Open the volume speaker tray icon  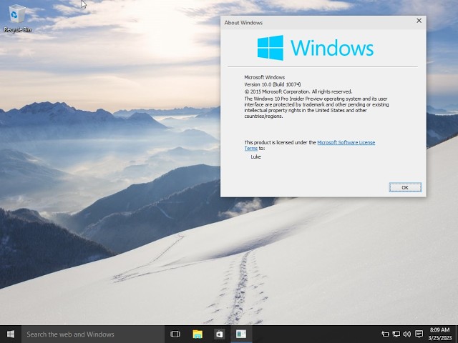407,334
